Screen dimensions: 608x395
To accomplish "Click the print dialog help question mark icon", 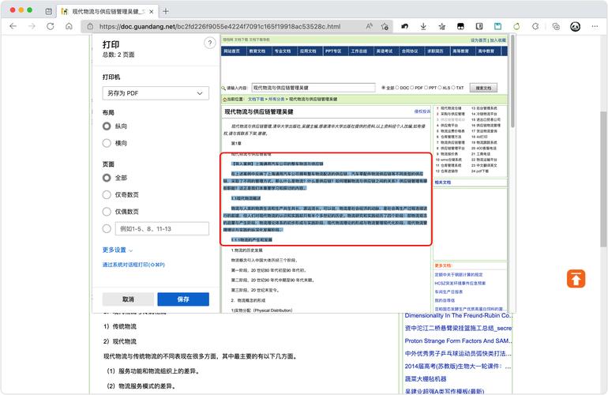I will tap(209, 43).
